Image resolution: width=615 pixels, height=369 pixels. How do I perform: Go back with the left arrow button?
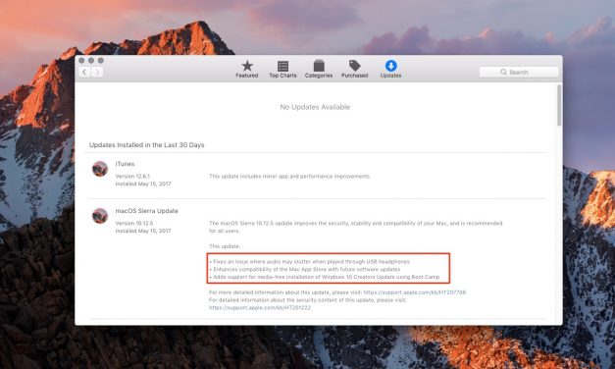tap(84, 72)
